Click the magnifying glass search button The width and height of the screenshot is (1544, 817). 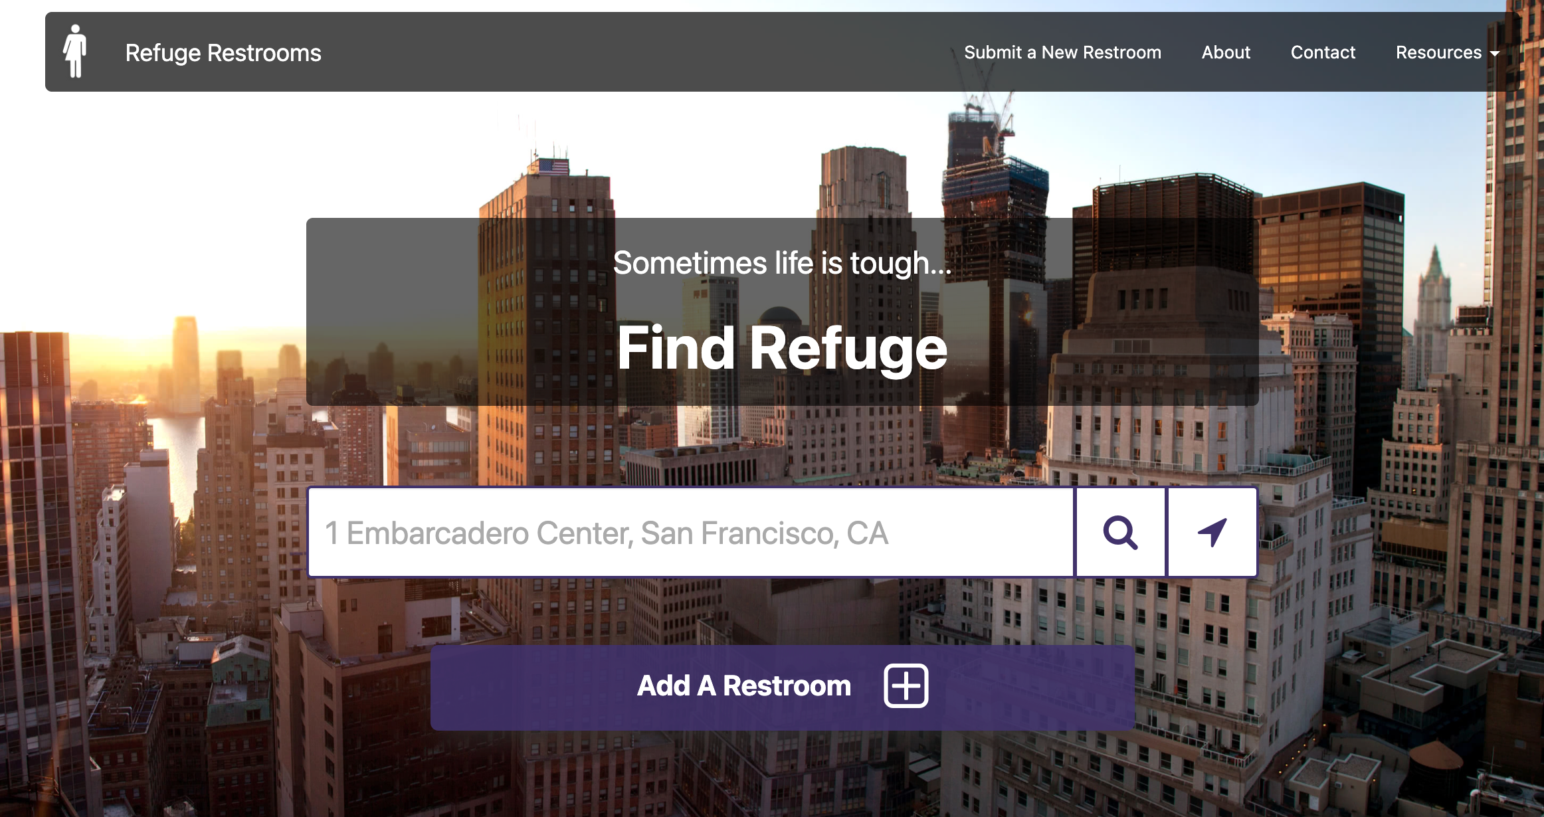1120,532
